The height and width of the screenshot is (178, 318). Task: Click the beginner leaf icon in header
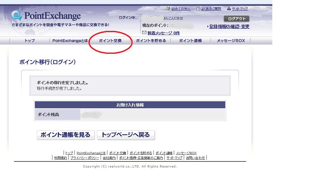168,9
